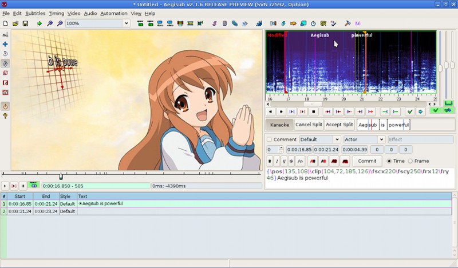Open visual typesetting help question mark
Image resolution: width=458 pixels, height=268 pixels.
click(5, 116)
